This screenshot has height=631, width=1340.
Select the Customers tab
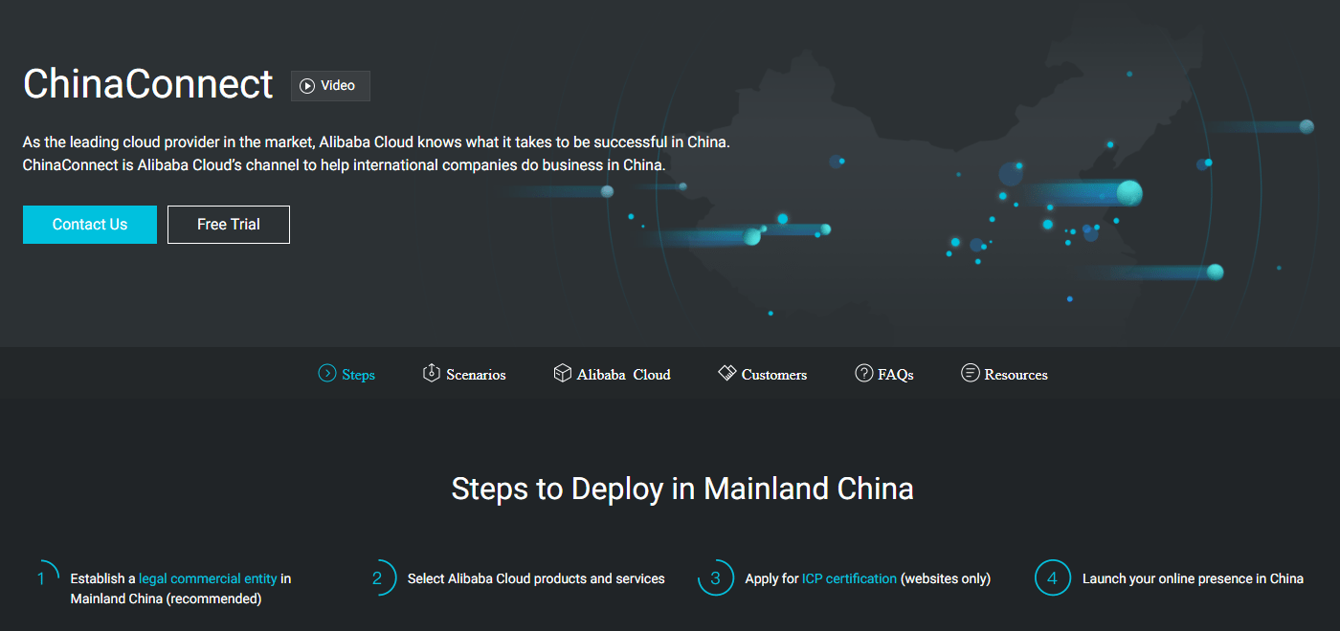point(763,374)
